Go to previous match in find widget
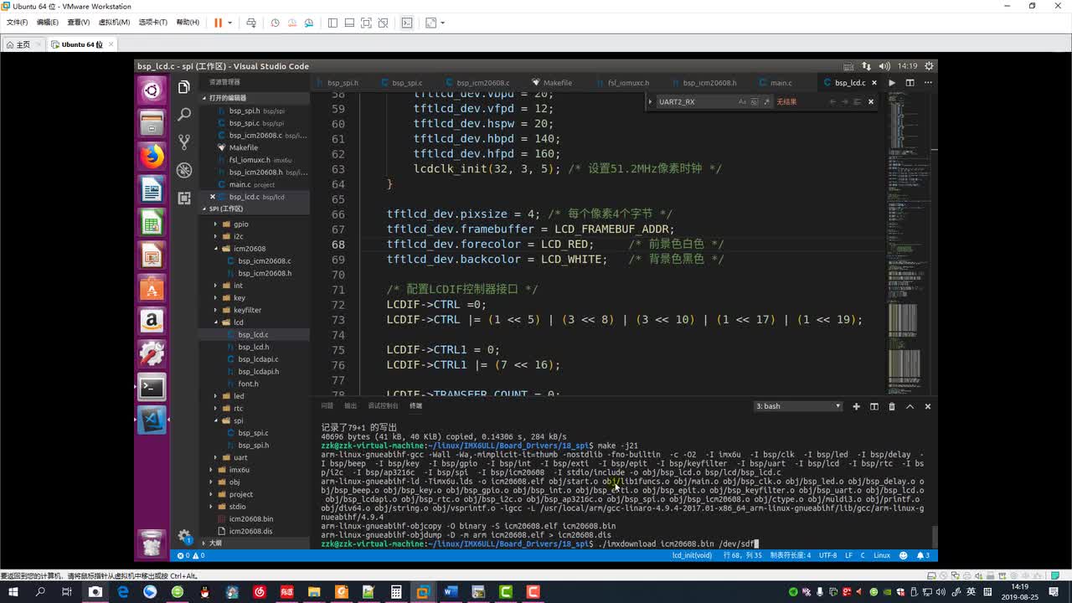The height and width of the screenshot is (603, 1072). [x=832, y=101]
